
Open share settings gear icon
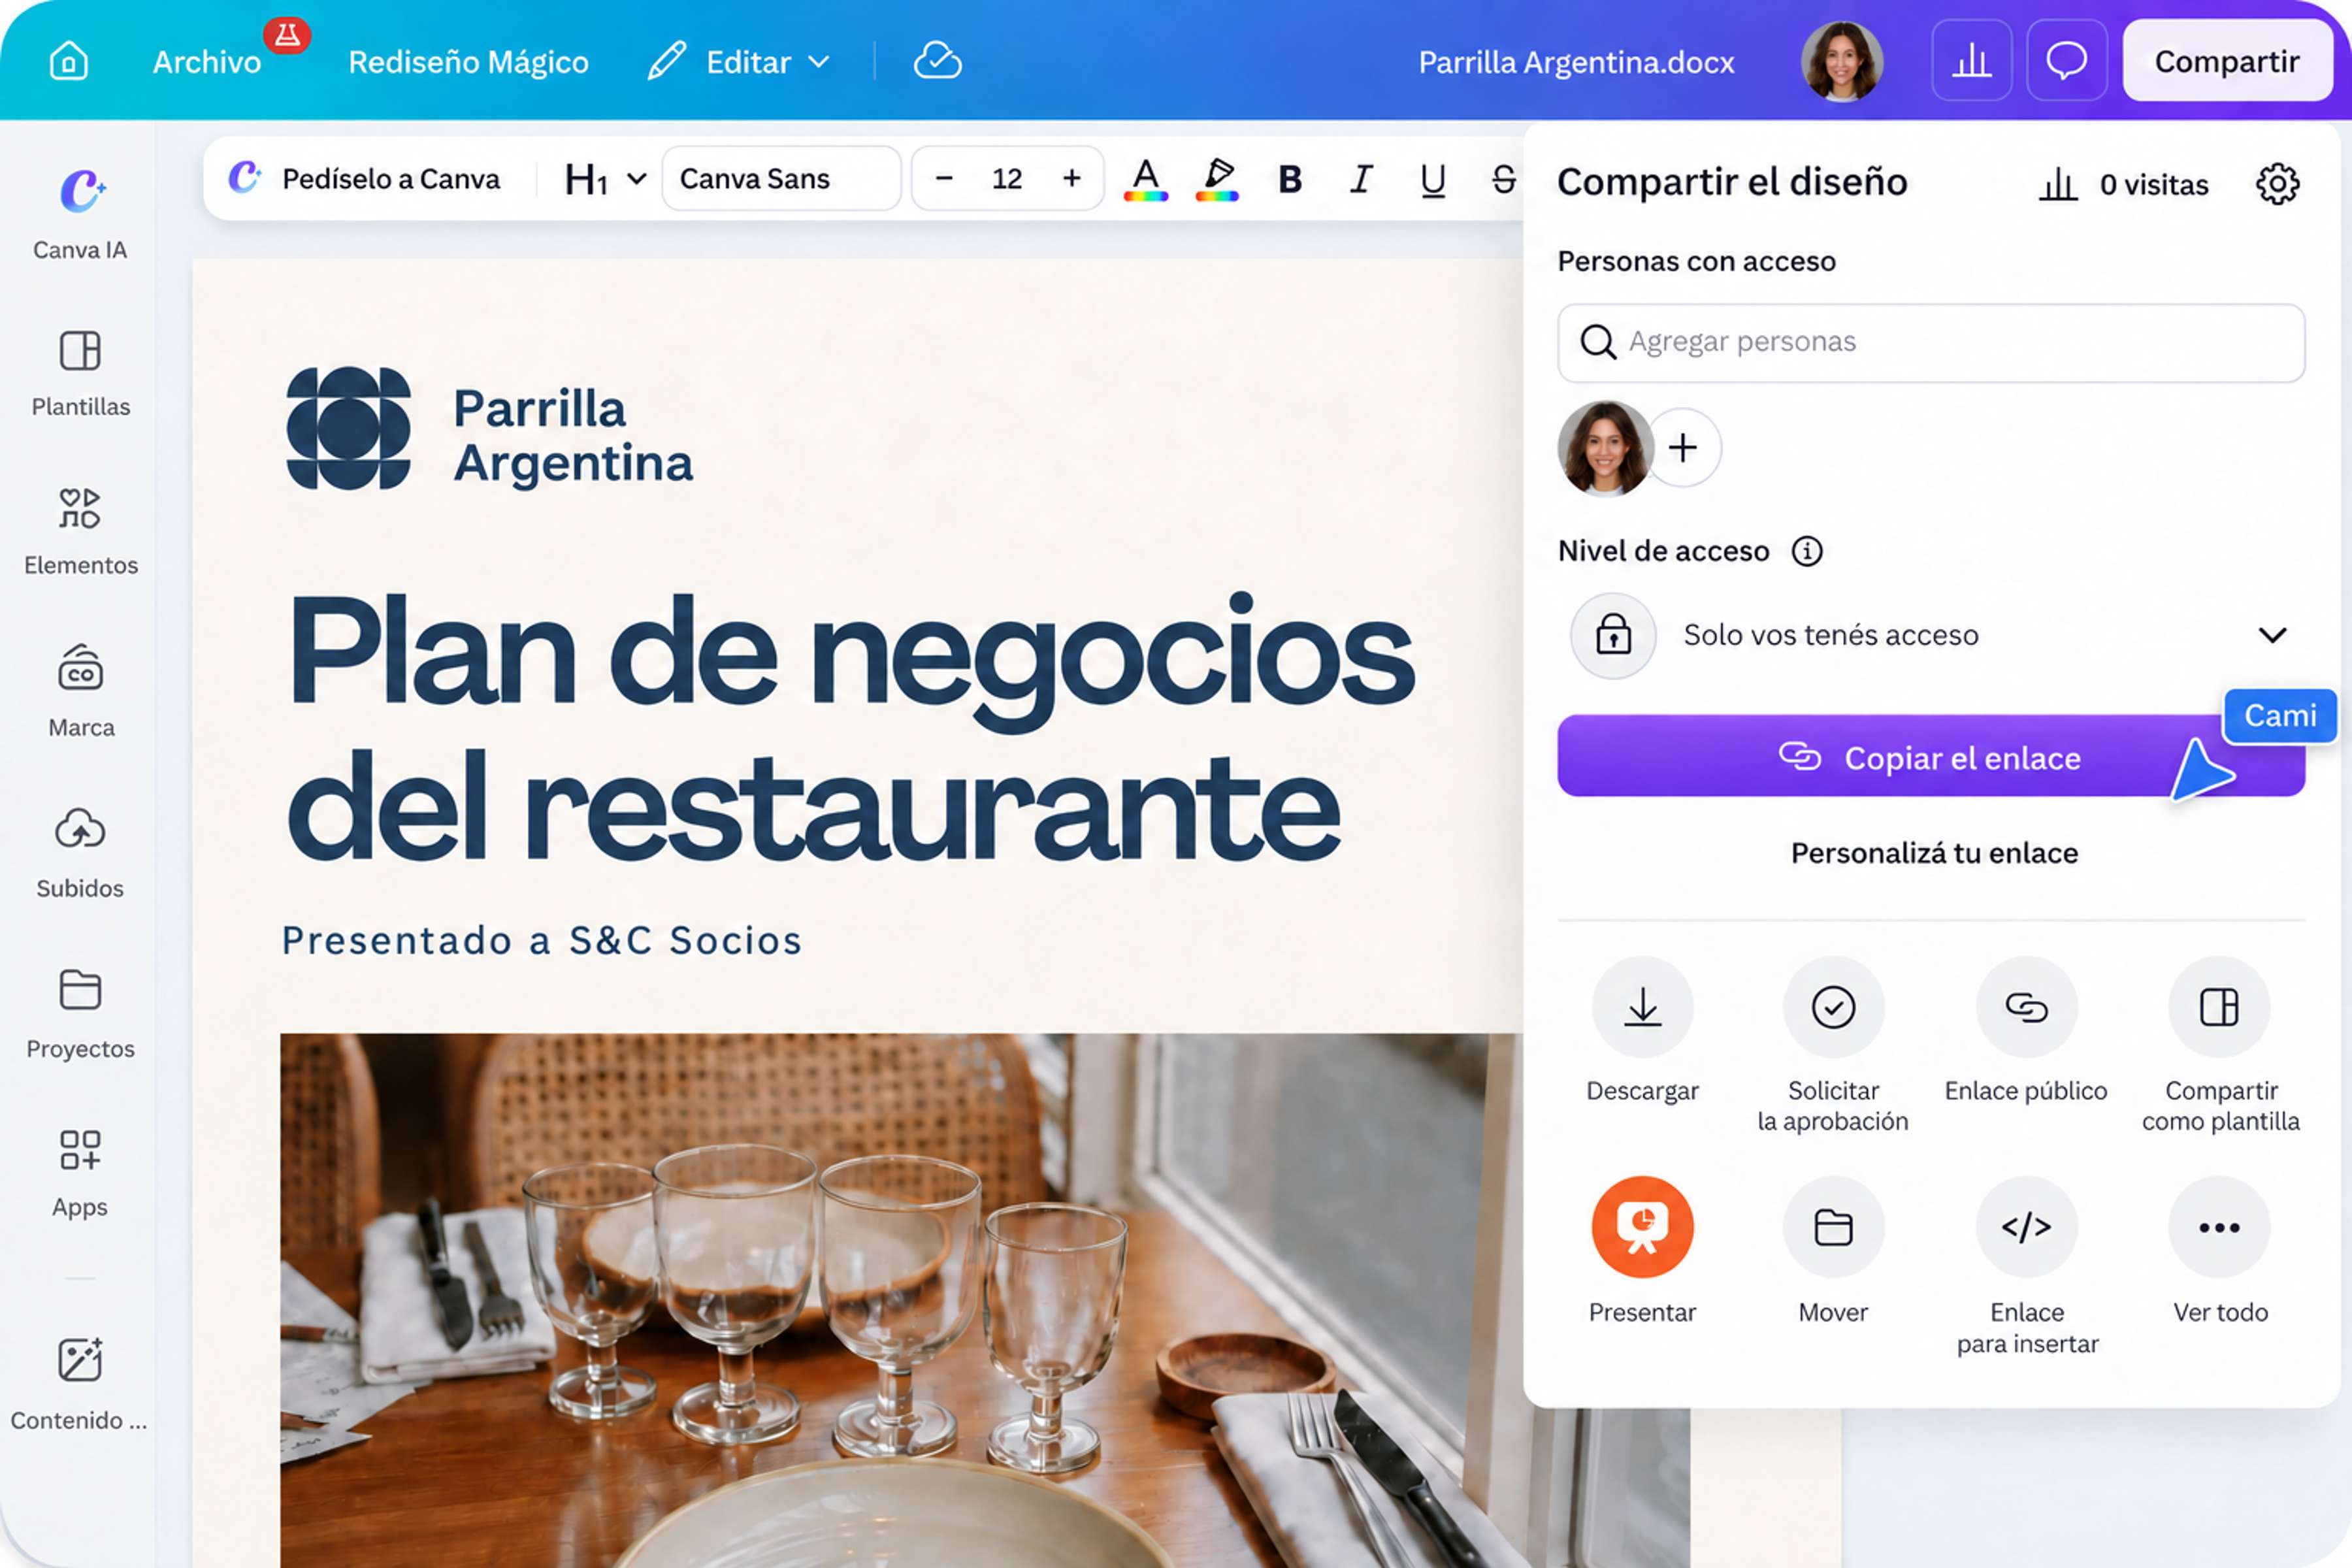click(x=2277, y=183)
